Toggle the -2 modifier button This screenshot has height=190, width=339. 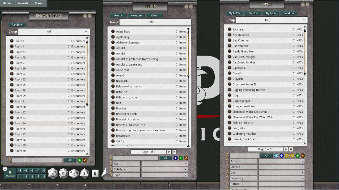tap(26, 177)
